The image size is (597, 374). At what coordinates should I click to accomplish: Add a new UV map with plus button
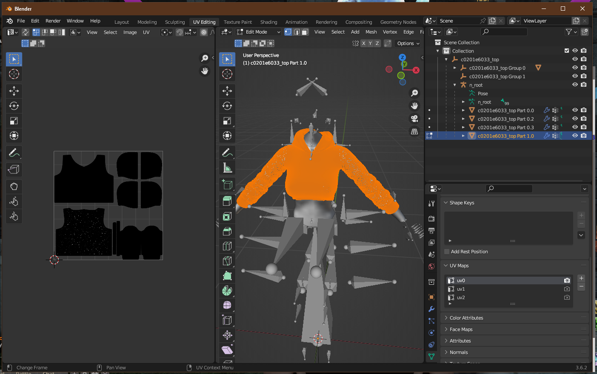click(x=581, y=278)
